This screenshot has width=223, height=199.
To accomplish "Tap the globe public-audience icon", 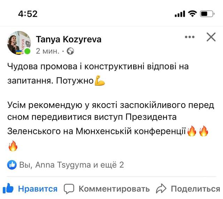I will tap(70, 51).
